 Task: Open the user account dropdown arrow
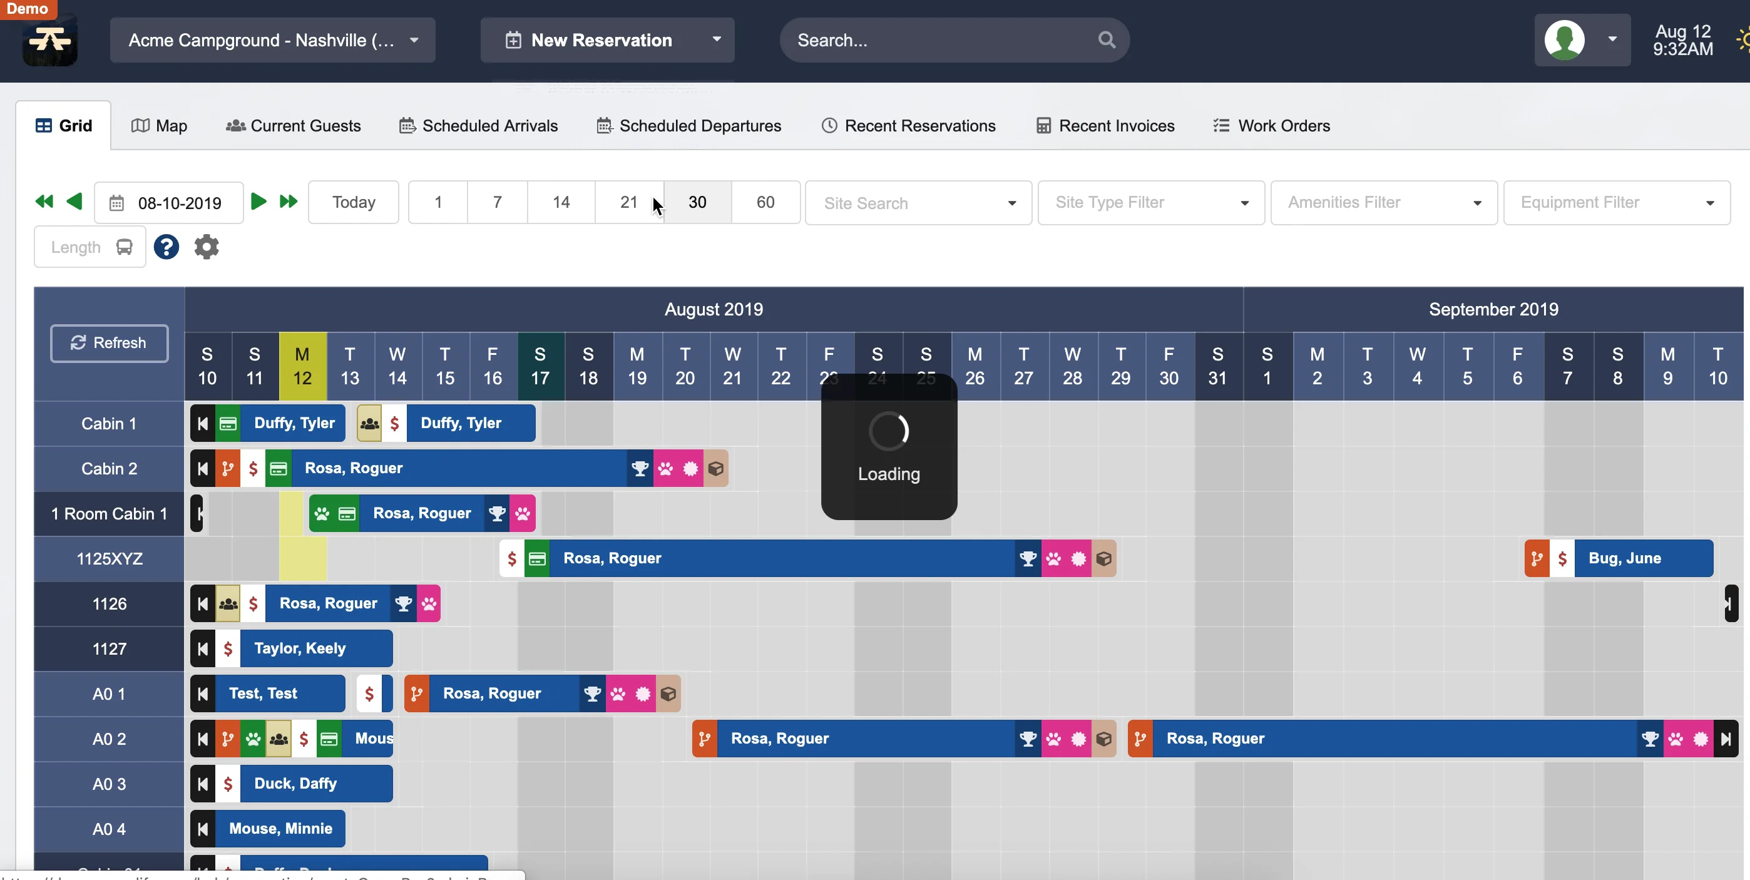(1612, 39)
